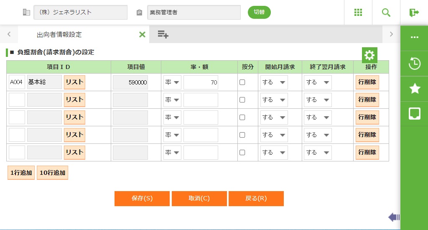428x230 pixels.
Task: Open the 率 dropdown in the first row
Action: point(172,82)
